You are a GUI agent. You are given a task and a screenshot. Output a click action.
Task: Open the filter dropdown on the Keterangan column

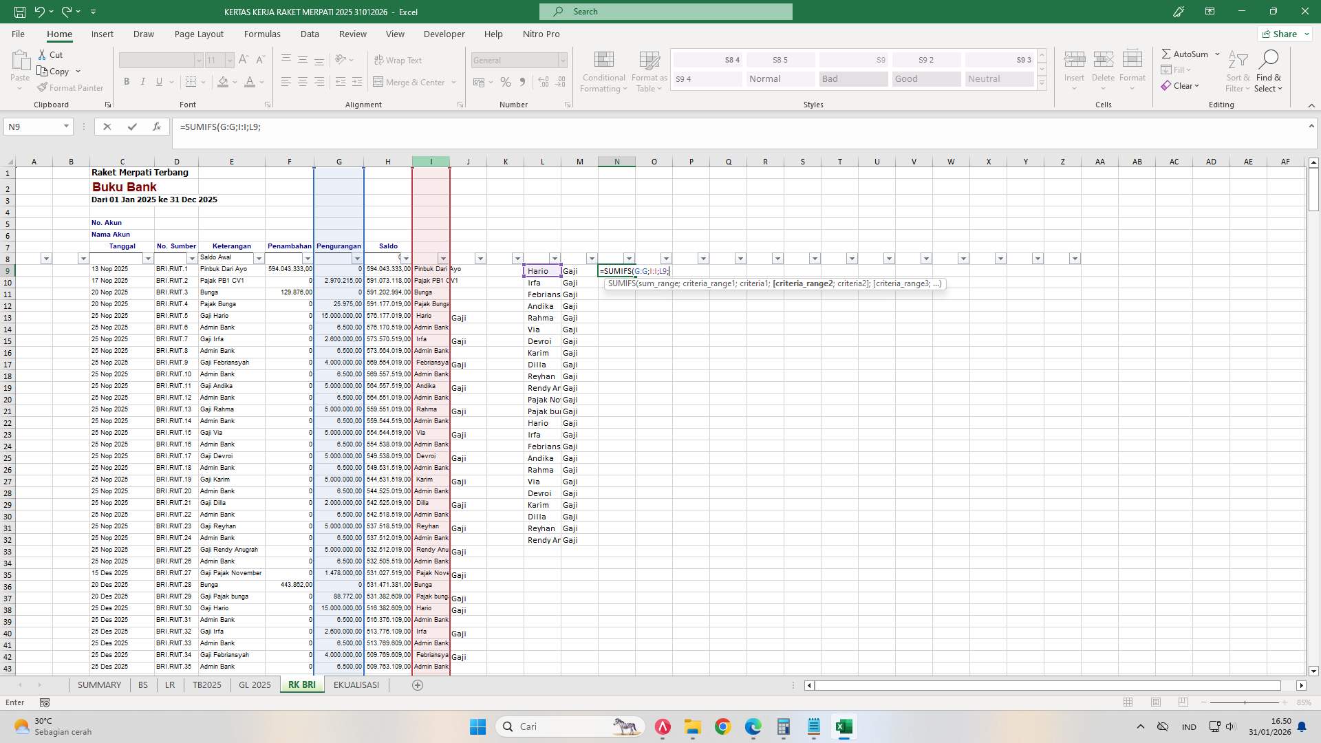point(258,258)
